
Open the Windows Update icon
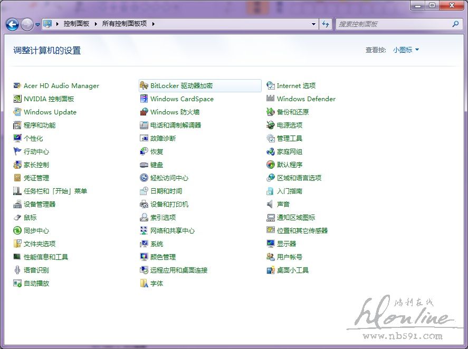tap(17, 112)
